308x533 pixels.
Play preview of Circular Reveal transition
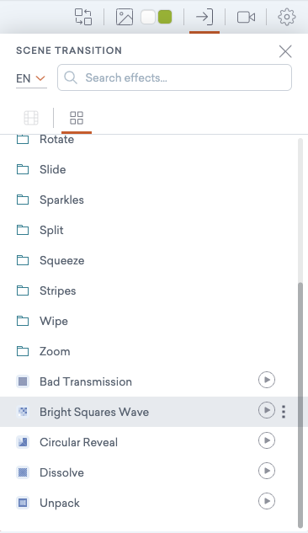point(267,440)
